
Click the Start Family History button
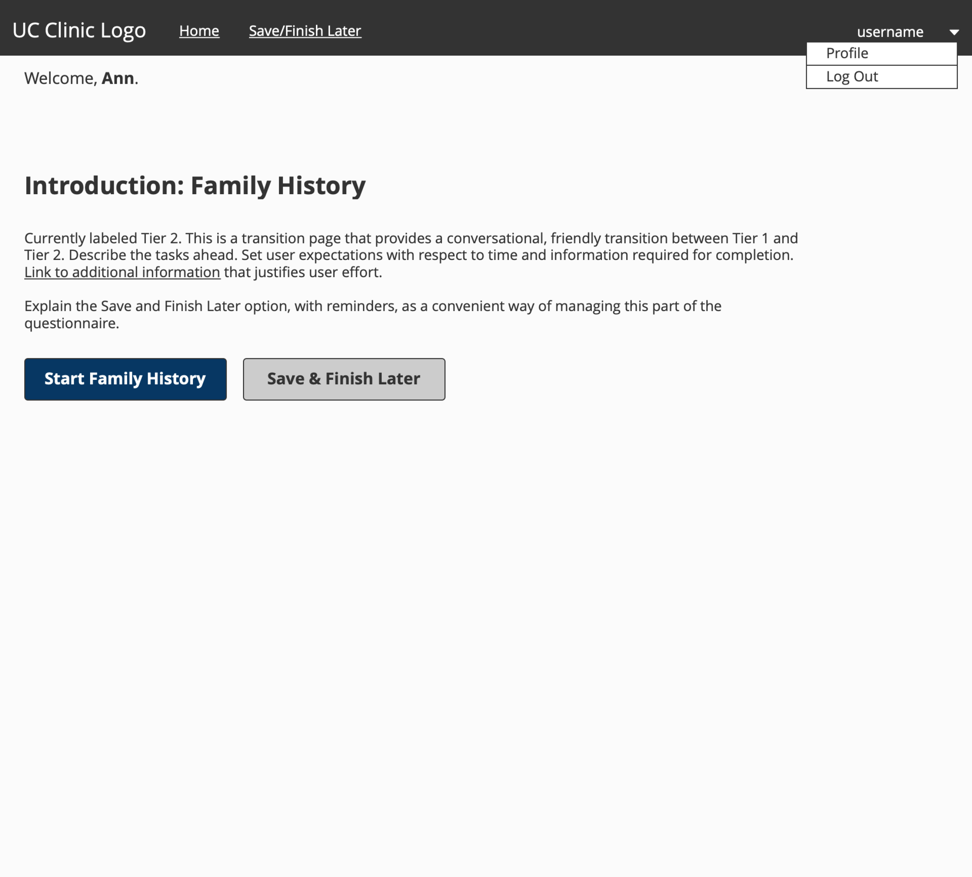(x=125, y=379)
